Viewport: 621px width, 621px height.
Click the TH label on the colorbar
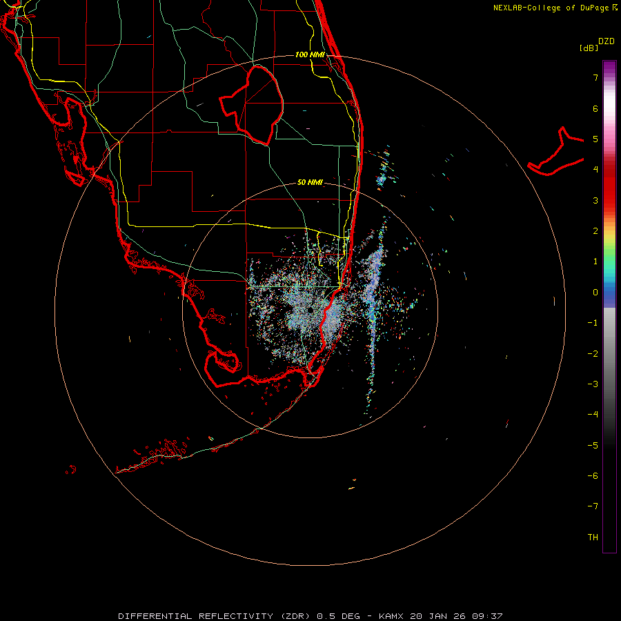tap(593, 538)
